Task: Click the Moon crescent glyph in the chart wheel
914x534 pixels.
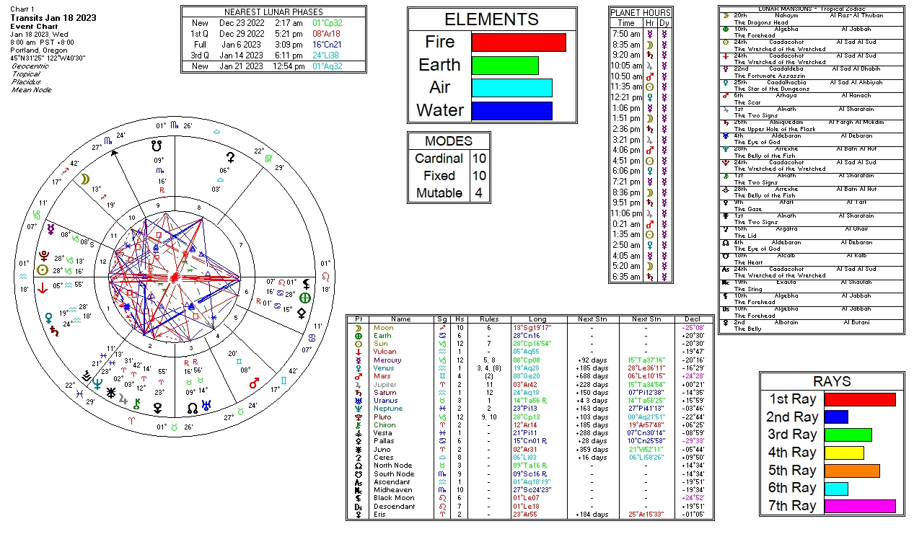Action: click(x=85, y=179)
